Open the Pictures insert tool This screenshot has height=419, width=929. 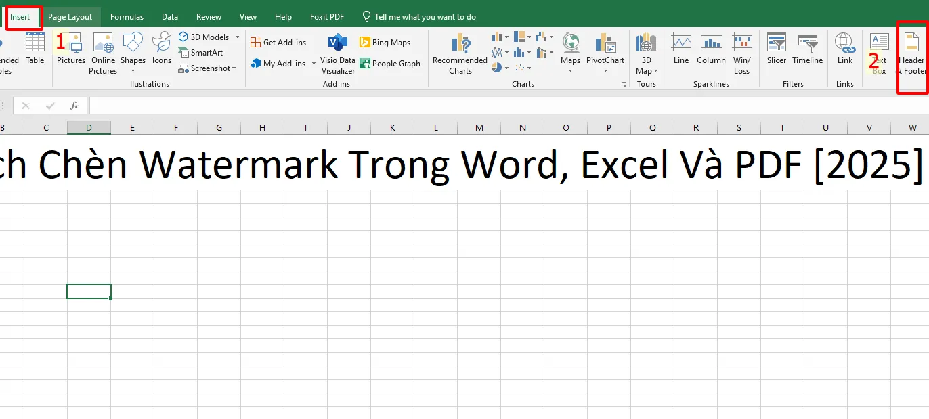[x=71, y=48]
